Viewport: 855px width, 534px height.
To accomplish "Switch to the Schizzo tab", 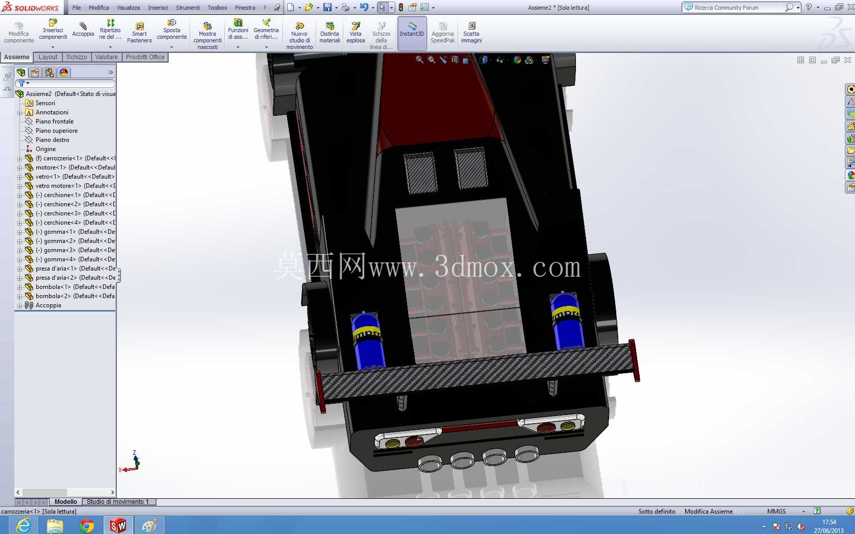I will tap(77, 57).
